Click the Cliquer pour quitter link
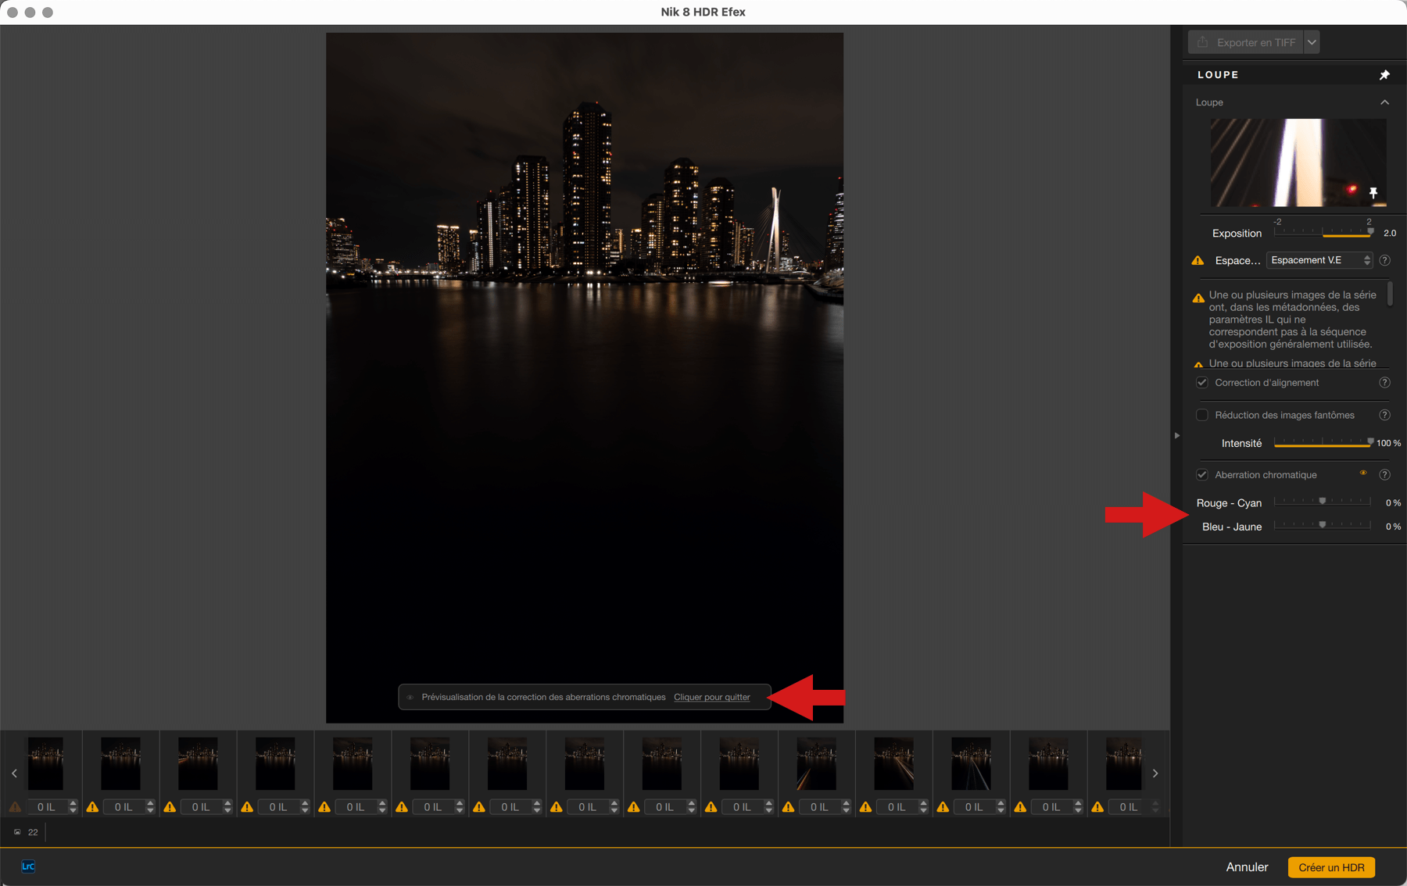The height and width of the screenshot is (886, 1407). click(711, 697)
